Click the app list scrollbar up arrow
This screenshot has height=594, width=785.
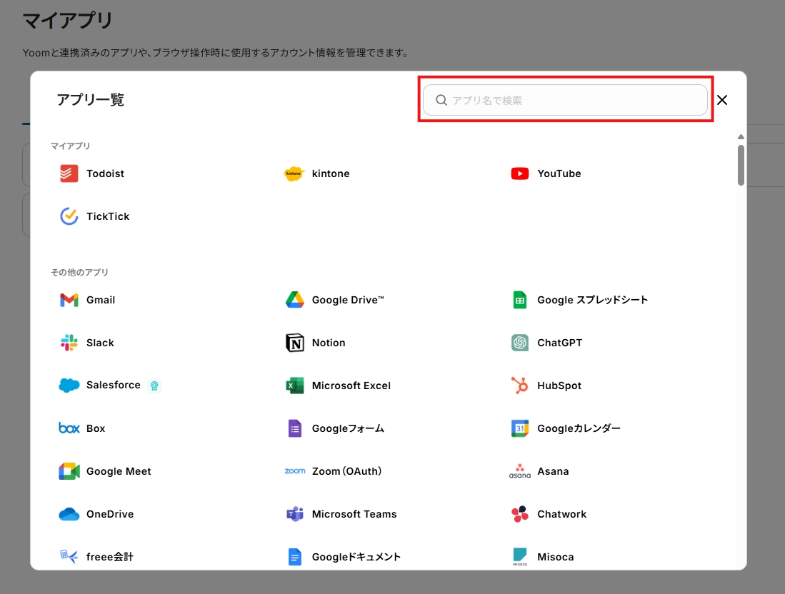point(741,136)
